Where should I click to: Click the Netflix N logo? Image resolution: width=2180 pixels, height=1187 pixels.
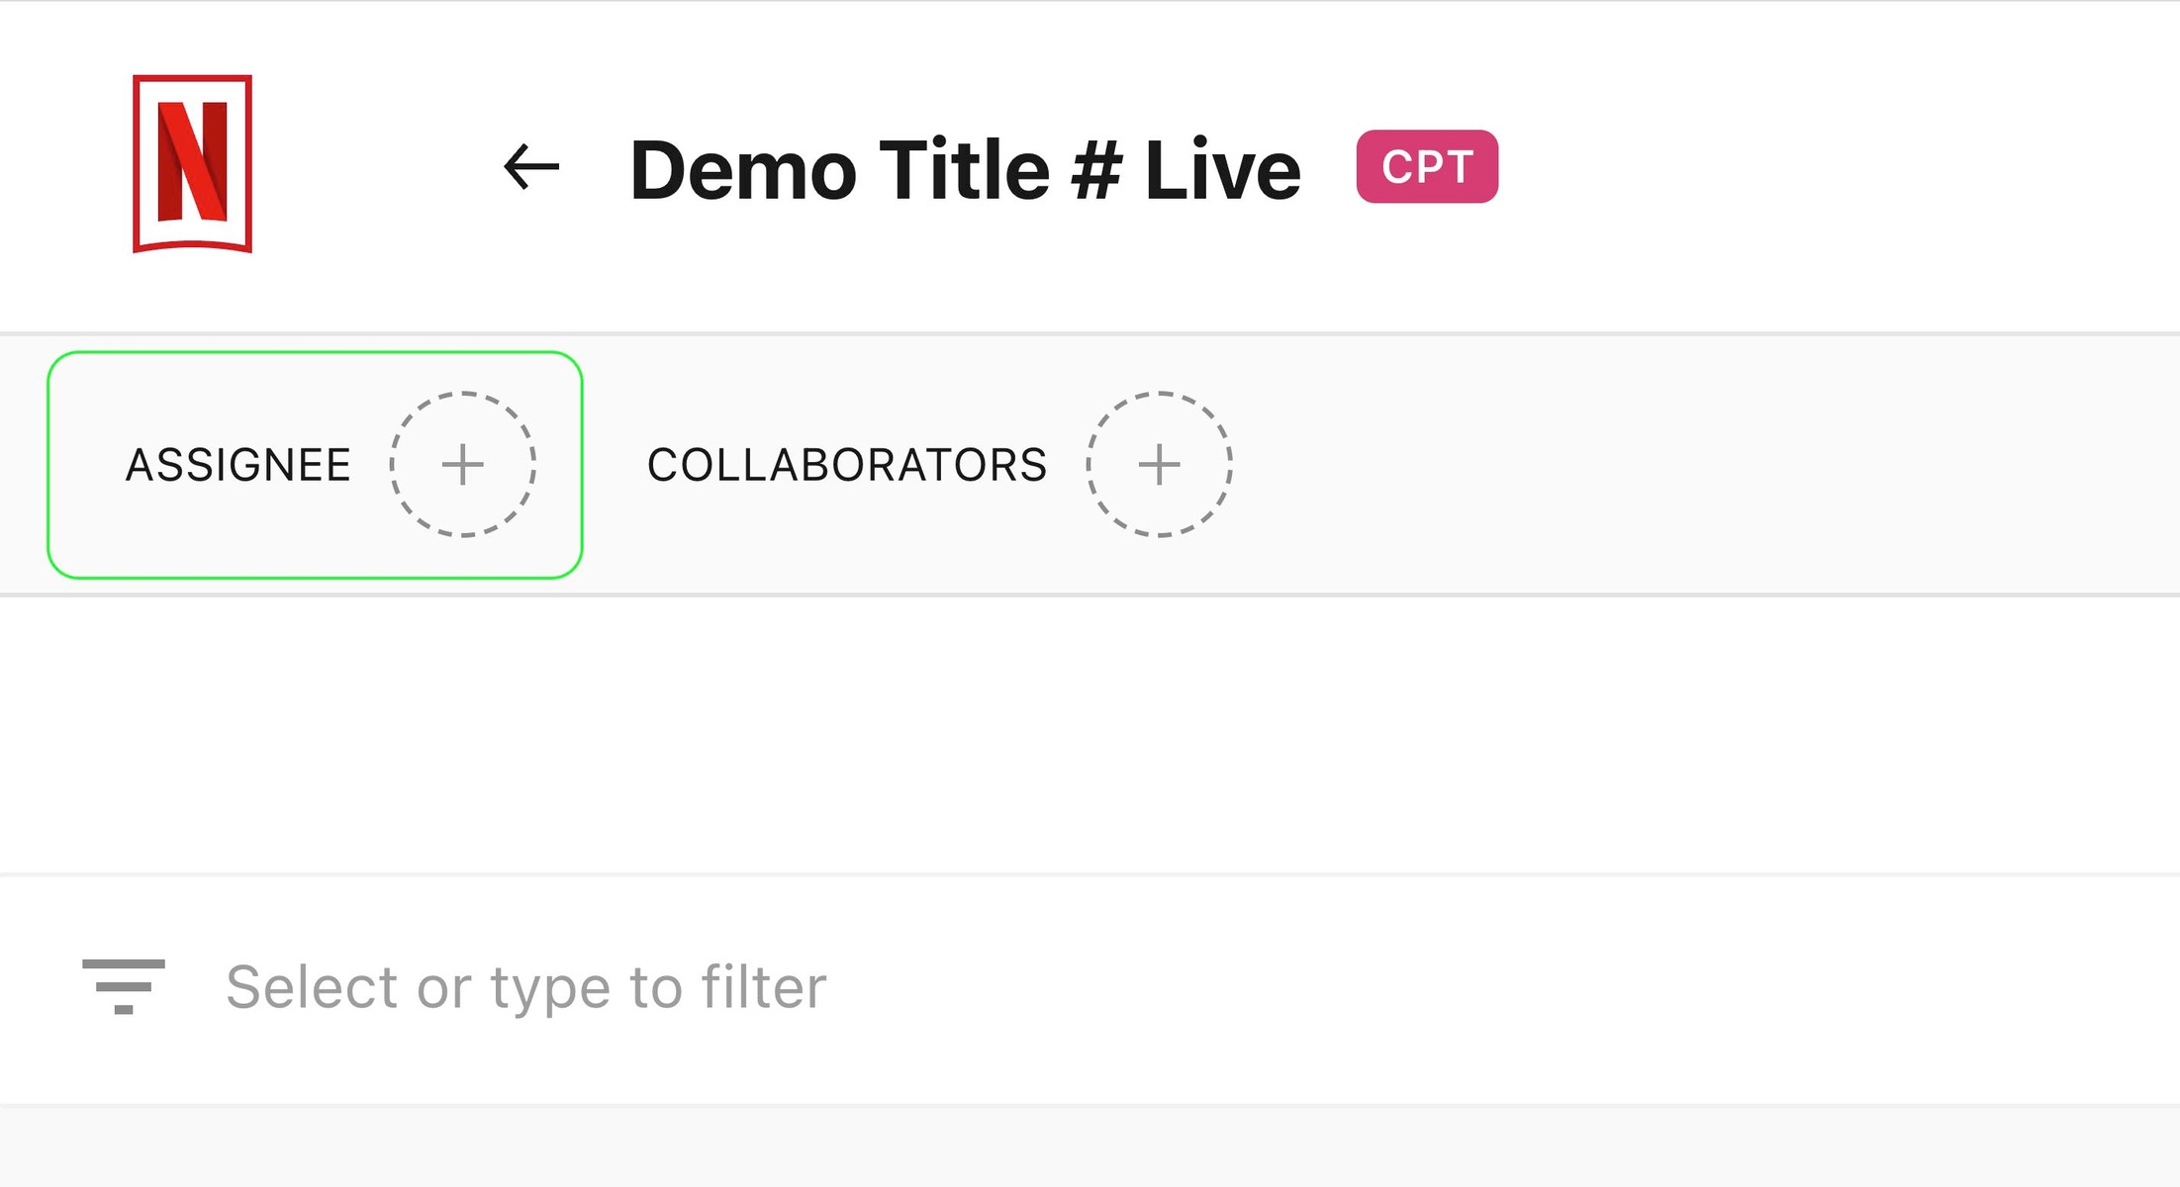[x=193, y=163]
